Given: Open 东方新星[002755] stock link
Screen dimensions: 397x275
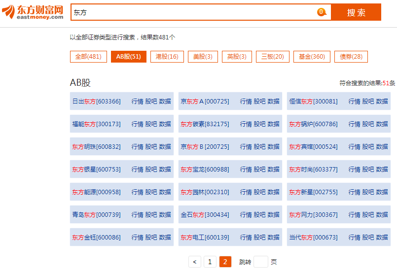Looking at the screenshot, I should 314,192.
